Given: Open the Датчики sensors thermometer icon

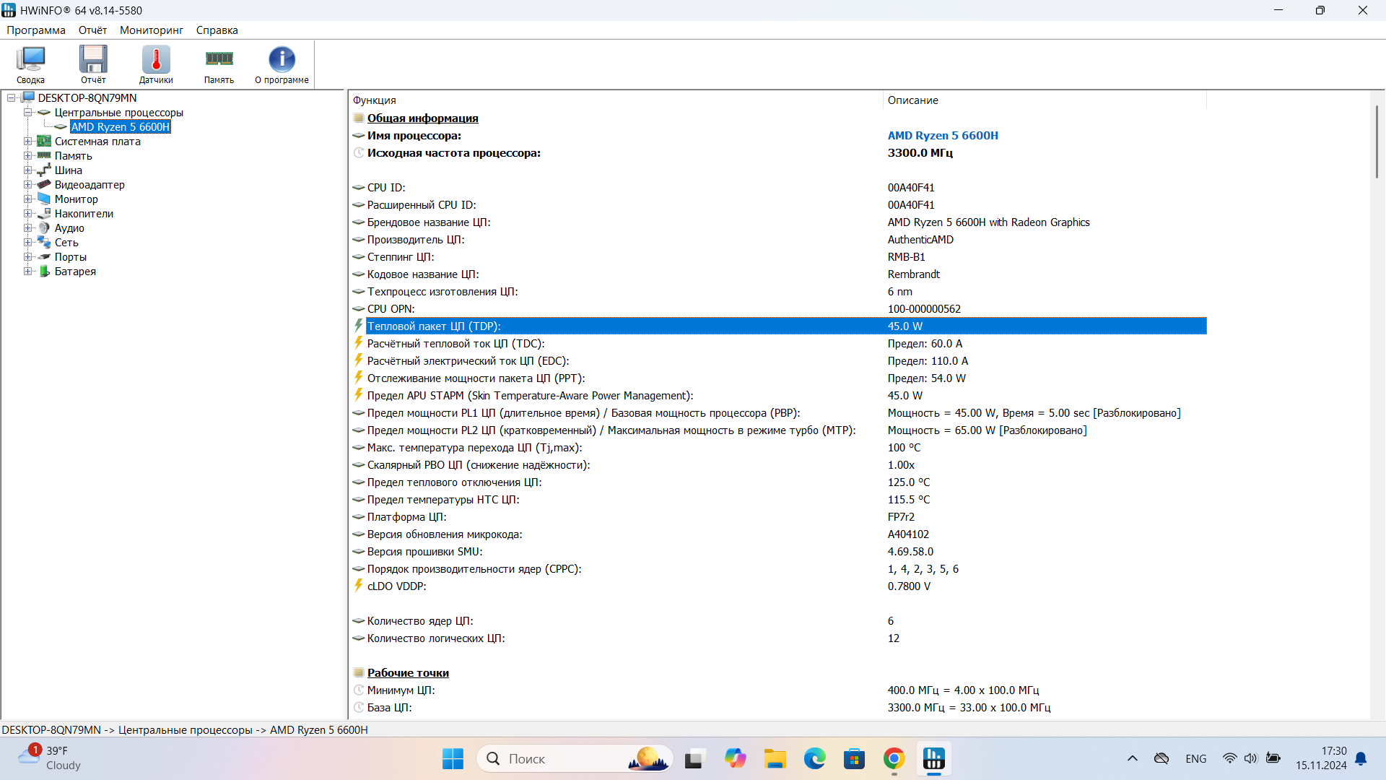Looking at the screenshot, I should click(156, 64).
